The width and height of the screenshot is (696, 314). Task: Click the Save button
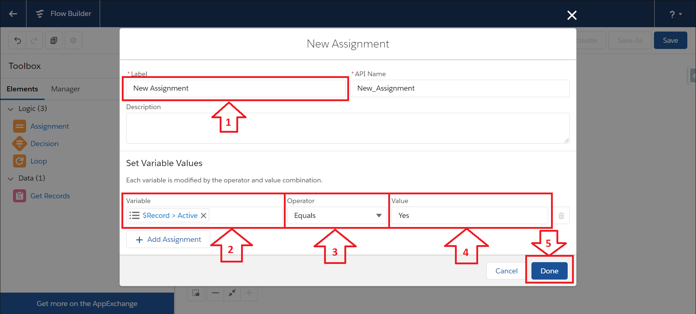pyautogui.click(x=671, y=40)
